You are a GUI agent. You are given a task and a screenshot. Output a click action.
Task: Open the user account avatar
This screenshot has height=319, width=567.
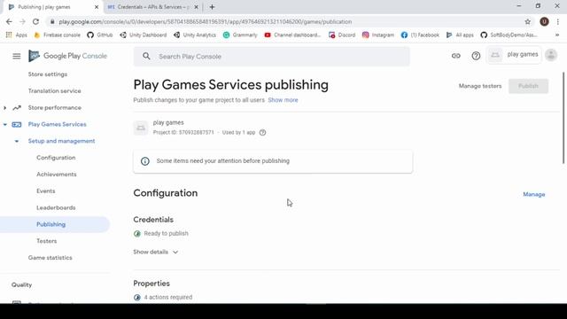(x=551, y=55)
